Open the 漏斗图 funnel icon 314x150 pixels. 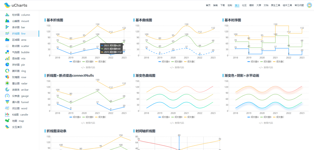(7, 102)
